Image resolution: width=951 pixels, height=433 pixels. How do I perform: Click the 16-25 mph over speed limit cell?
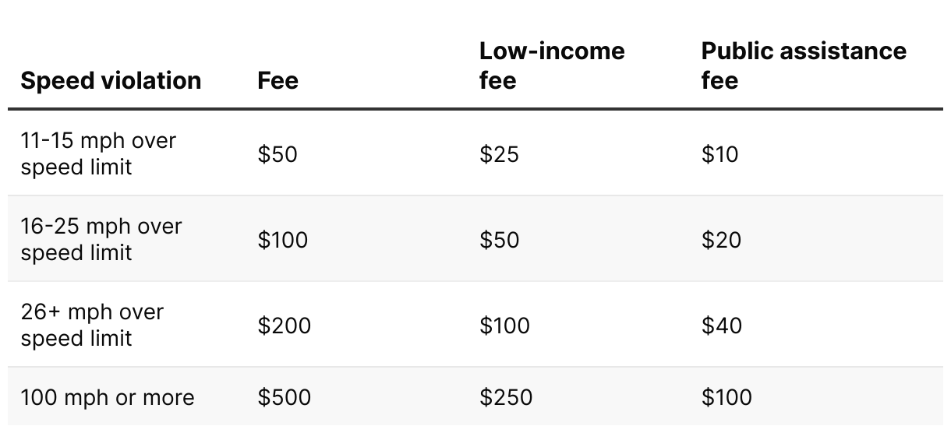[101, 239]
